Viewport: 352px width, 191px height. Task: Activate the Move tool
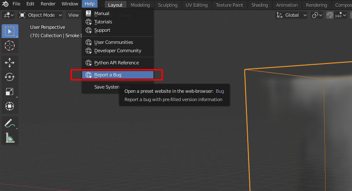10,63
